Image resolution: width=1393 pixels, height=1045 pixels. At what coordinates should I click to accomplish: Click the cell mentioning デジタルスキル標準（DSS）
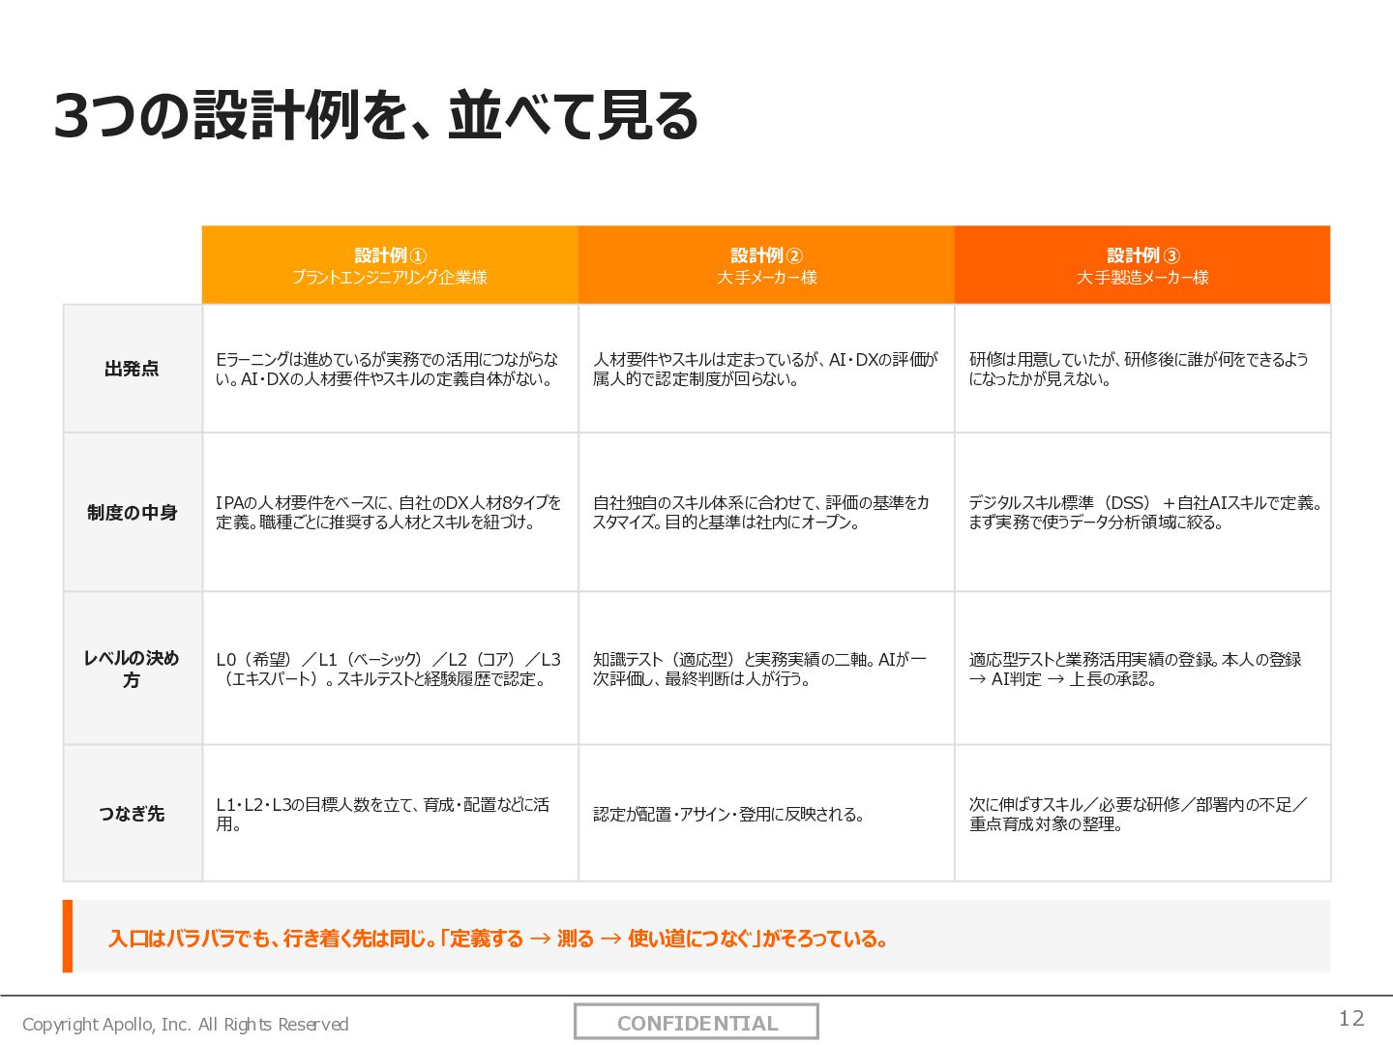coord(1142,512)
